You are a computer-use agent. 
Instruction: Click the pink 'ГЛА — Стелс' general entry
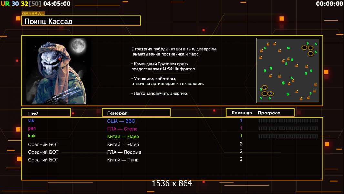click(122, 129)
